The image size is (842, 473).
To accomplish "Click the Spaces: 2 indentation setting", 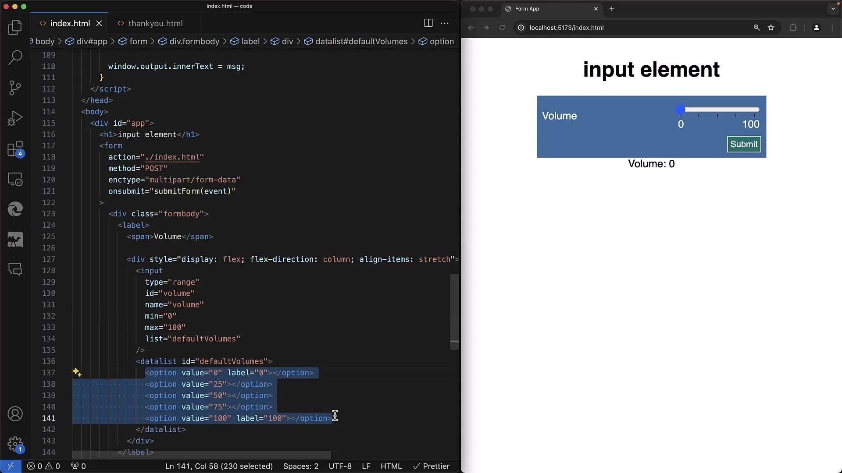I will [x=301, y=466].
